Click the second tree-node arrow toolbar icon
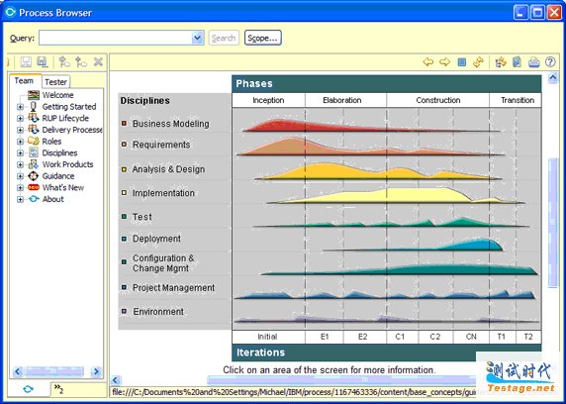 click(81, 62)
